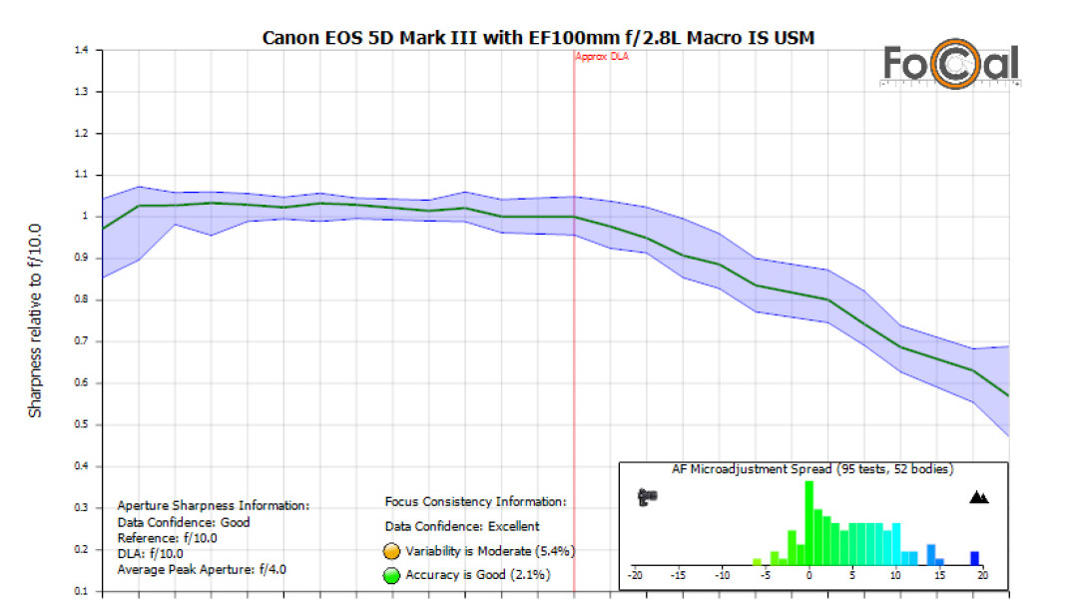Click the '0.4' y-axis tick label
The image size is (1074, 603).
[x=81, y=466]
